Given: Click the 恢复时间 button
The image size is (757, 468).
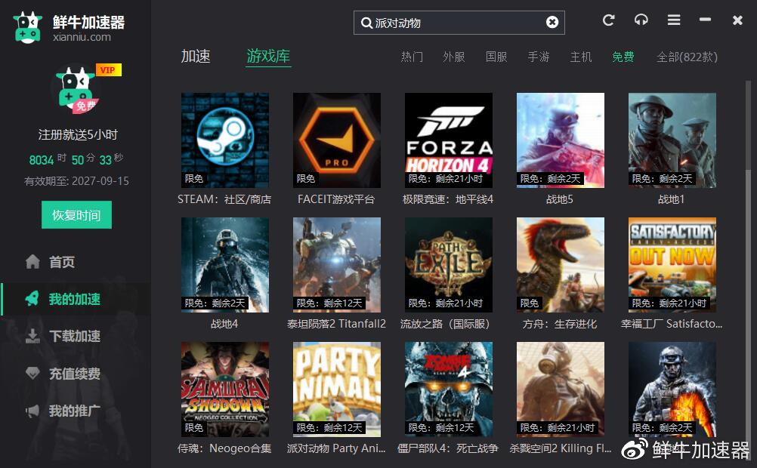Looking at the screenshot, I should (76, 215).
